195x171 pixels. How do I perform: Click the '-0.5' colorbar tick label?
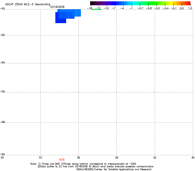click(x=157, y=8)
